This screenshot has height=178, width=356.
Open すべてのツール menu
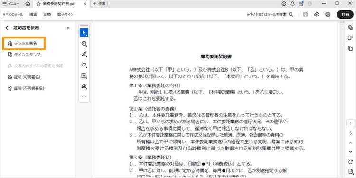point(13,14)
